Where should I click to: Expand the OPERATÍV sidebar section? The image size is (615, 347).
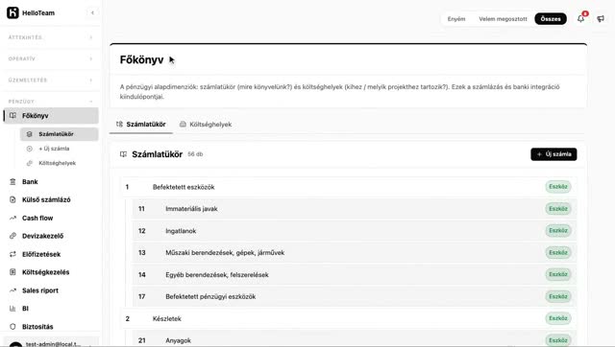click(x=51, y=58)
